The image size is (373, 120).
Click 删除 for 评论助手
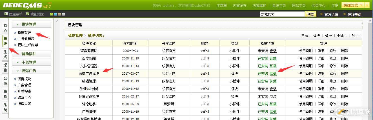click(x=345, y=104)
